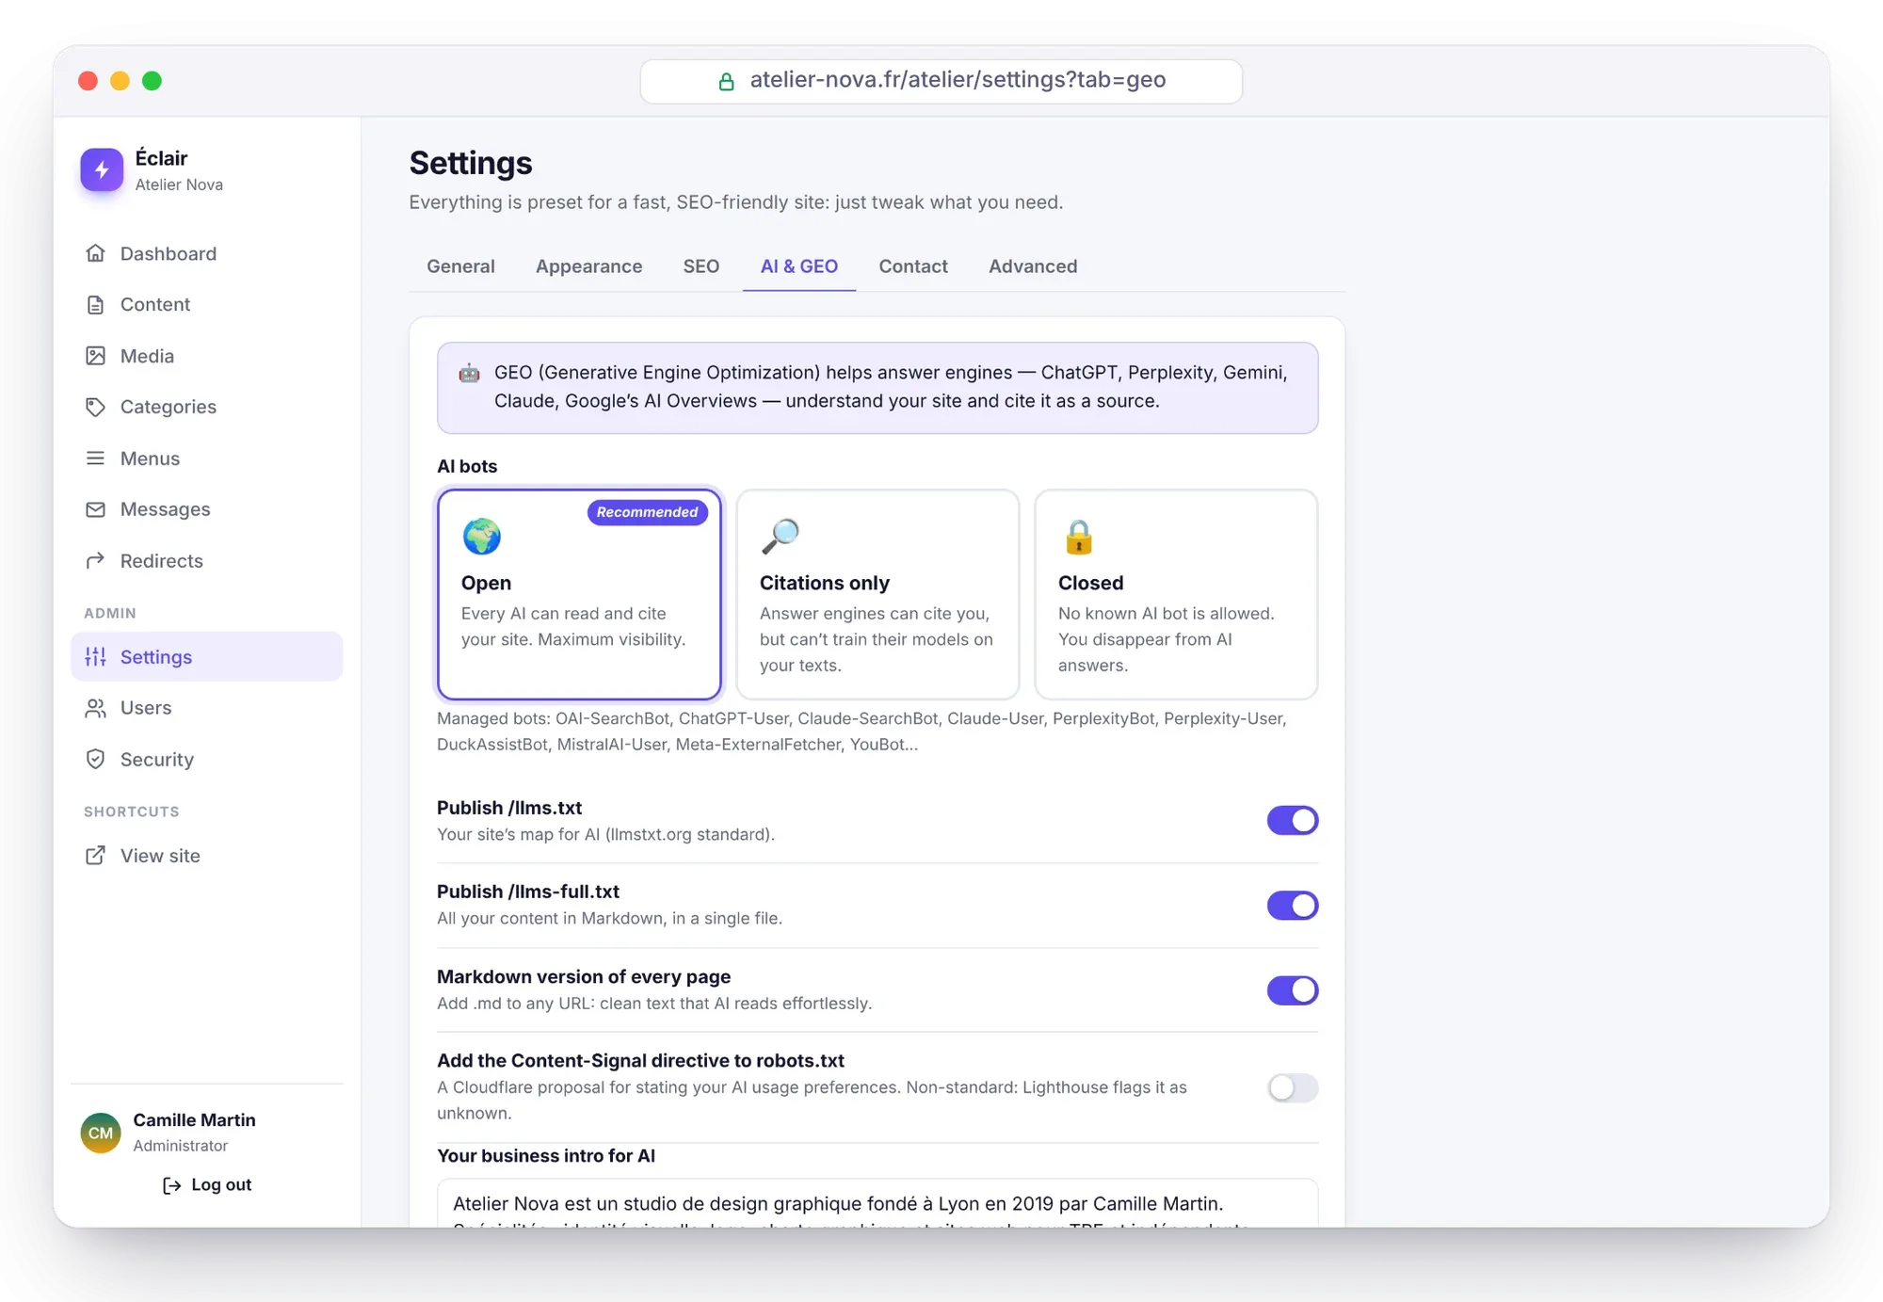Click the Users people icon
1883x1302 pixels.
coord(95,708)
